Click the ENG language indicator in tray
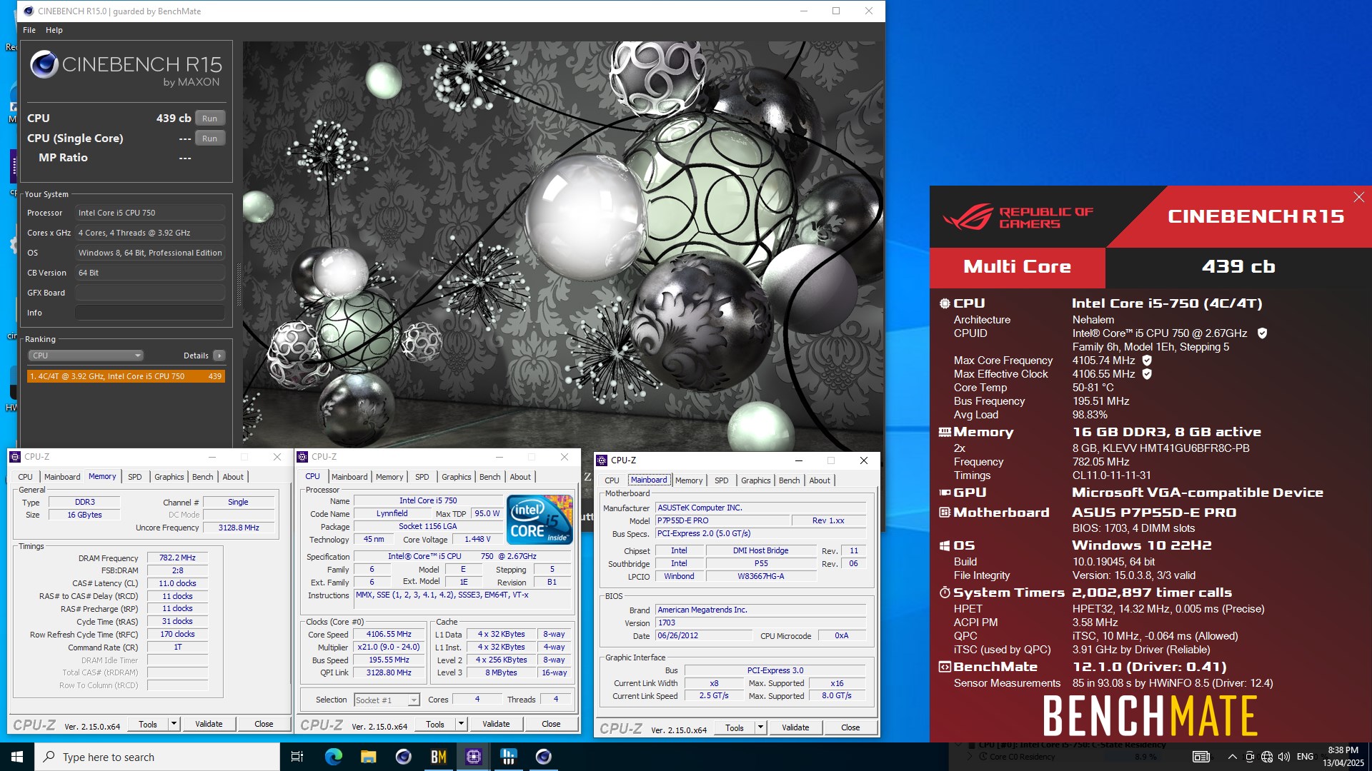 tap(1305, 757)
